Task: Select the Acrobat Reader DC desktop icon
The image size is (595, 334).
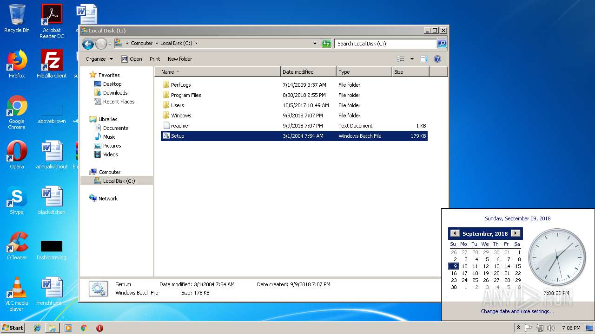Action: (52, 21)
